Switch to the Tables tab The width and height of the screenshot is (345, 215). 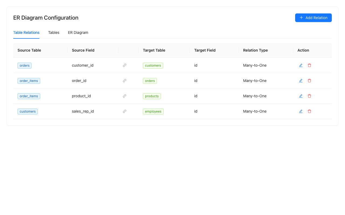[x=54, y=33]
